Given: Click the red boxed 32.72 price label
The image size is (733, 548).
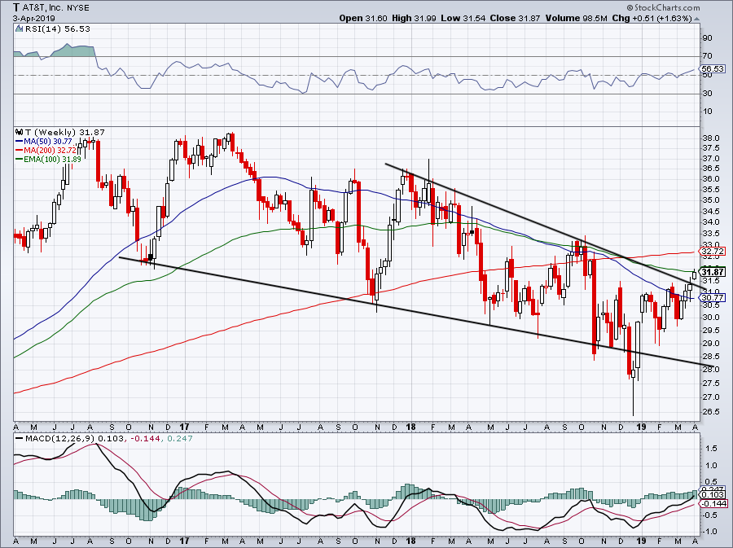Looking at the screenshot, I should [x=713, y=252].
